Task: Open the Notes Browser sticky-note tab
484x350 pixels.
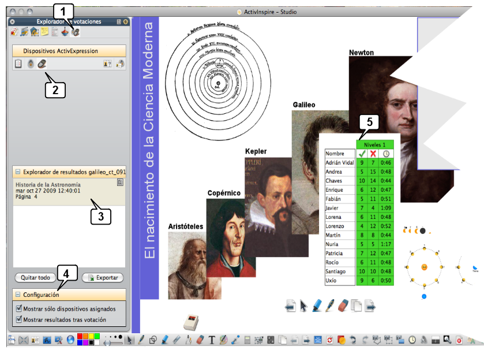Action: 44,32
